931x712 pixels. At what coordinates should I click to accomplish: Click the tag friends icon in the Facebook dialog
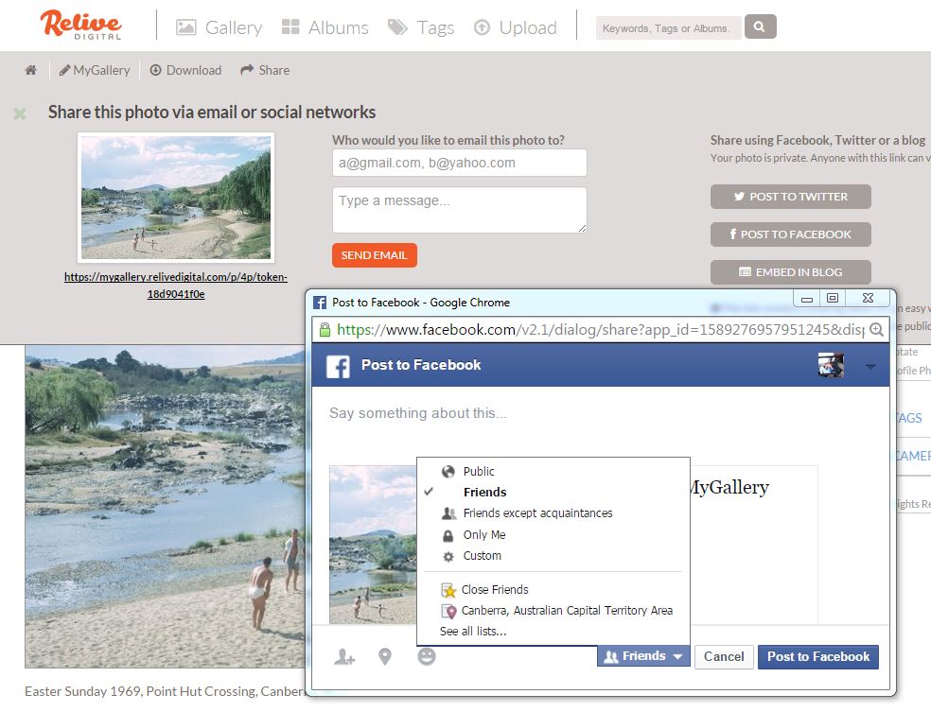point(344,656)
